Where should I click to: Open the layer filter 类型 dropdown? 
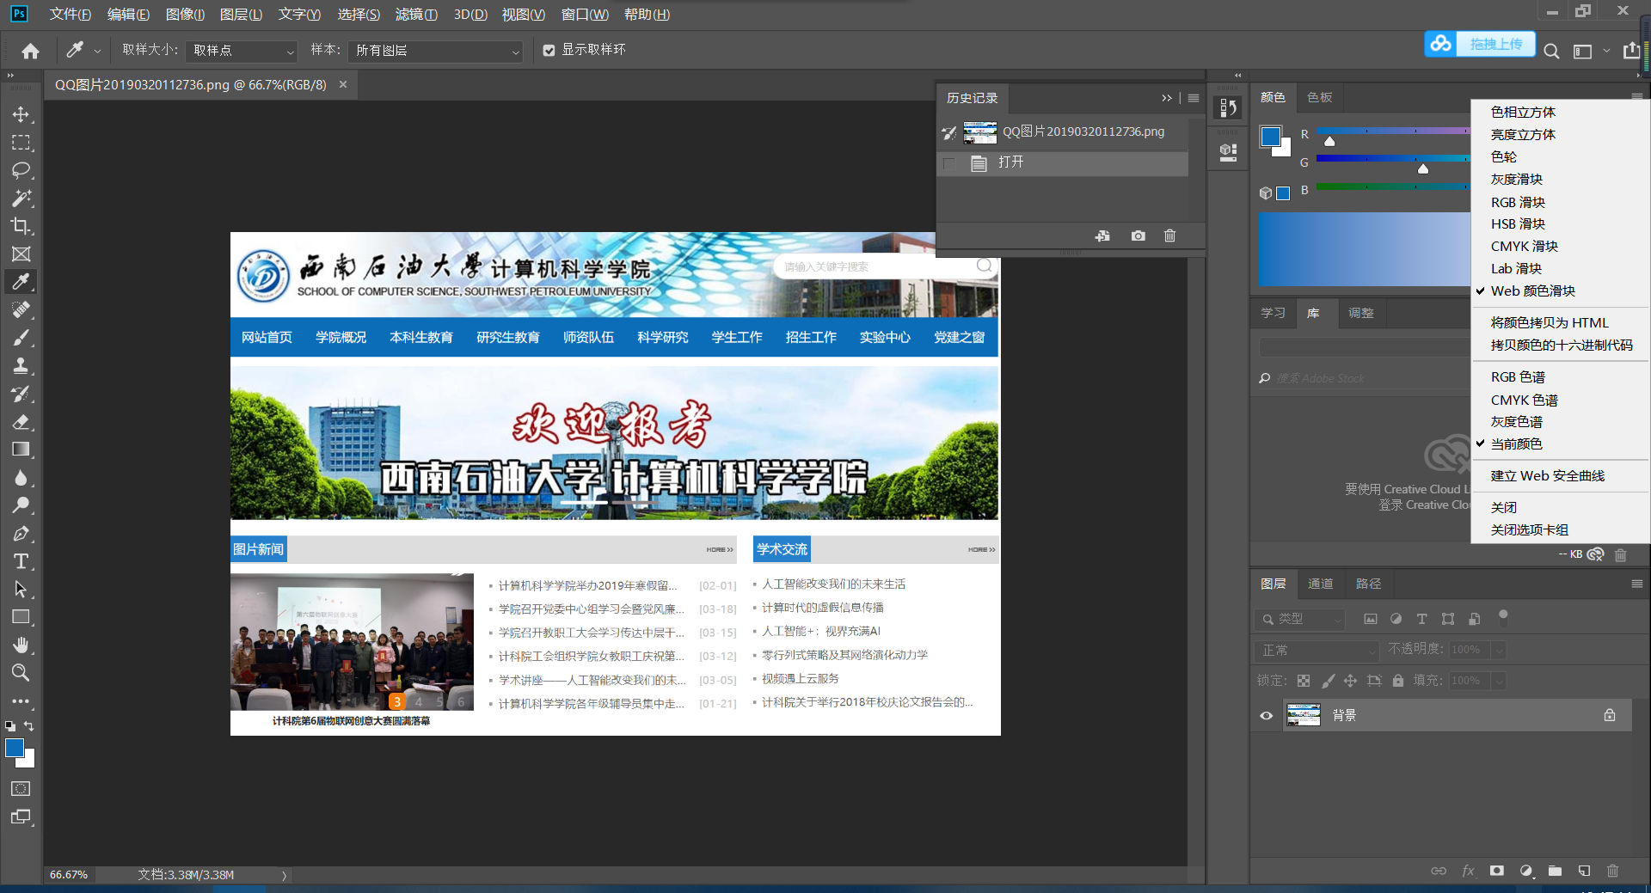1299,619
